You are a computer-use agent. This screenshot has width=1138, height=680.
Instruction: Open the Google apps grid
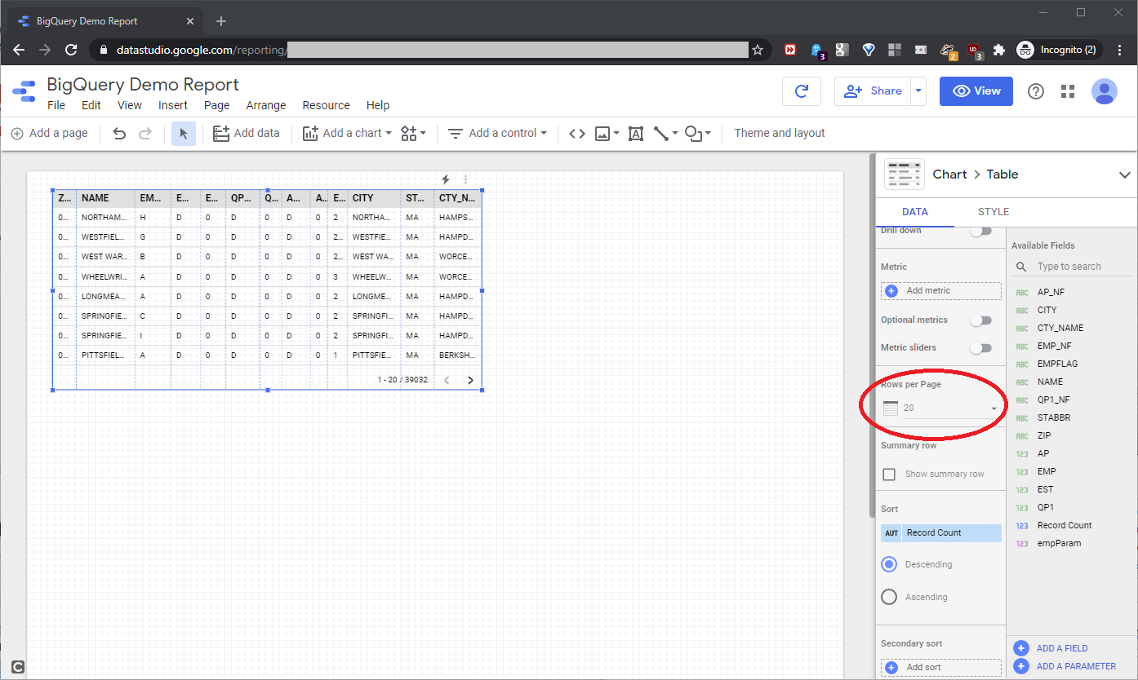click(x=1068, y=91)
